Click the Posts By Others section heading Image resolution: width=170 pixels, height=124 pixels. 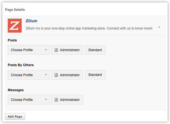click(x=21, y=65)
